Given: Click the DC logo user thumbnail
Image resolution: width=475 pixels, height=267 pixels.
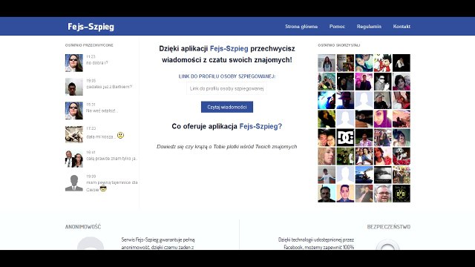Looking at the screenshot, I should (x=345, y=137).
